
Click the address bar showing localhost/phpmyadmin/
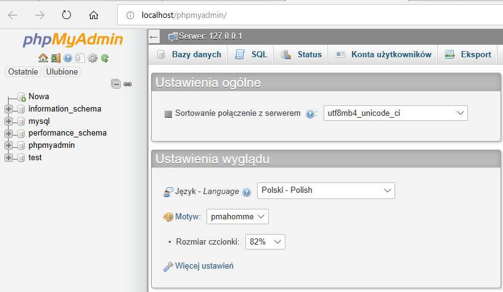pyautogui.click(x=310, y=15)
